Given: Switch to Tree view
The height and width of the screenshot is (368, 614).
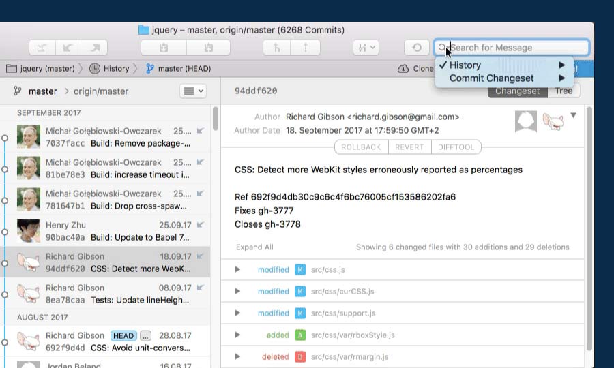Looking at the screenshot, I should click(x=564, y=91).
